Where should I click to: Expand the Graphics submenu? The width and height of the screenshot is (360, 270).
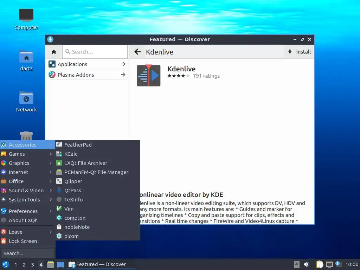[x=27, y=163]
